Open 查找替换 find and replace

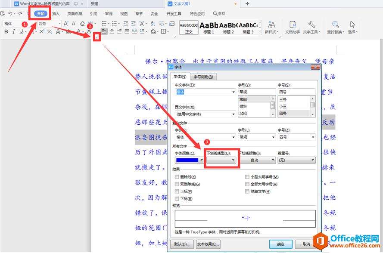pos(335,27)
